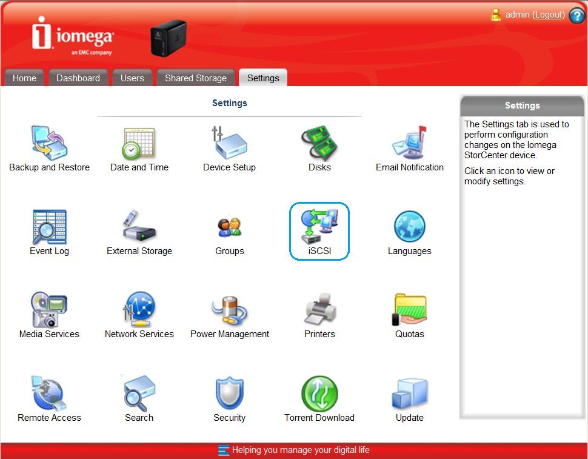The width and height of the screenshot is (588, 459).
Task: Click the 'Helping you manage your digital life' footer text
Action: pos(301,450)
